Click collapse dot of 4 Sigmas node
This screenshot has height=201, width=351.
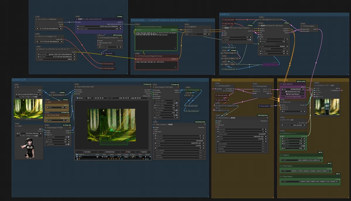point(281,155)
